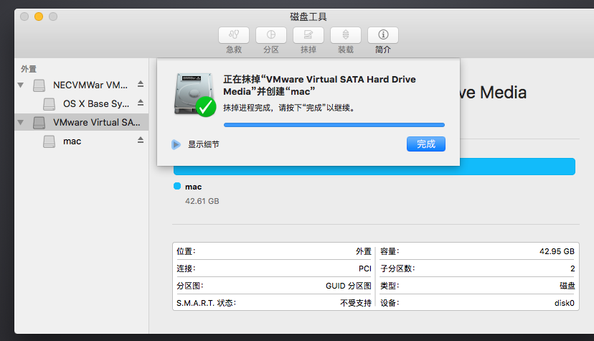Click the erase progress bar

(334, 125)
